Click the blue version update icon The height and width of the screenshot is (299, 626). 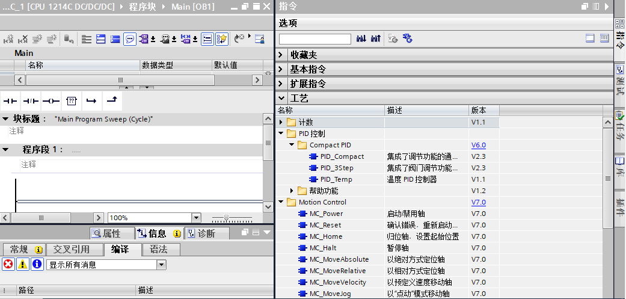pyautogui.click(x=407, y=39)
